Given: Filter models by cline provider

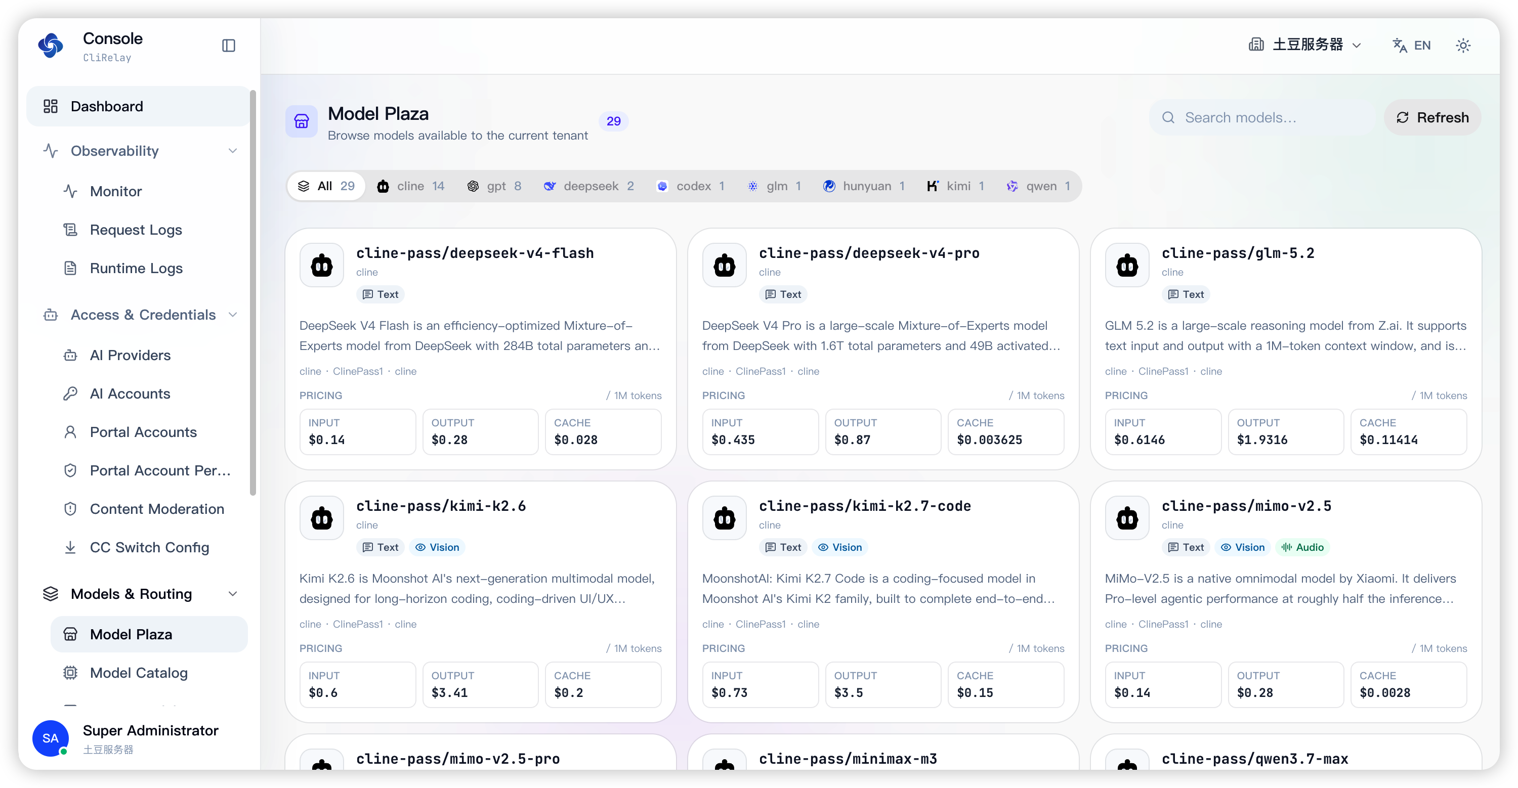Looking at the screenshot, I should [411, 186].
